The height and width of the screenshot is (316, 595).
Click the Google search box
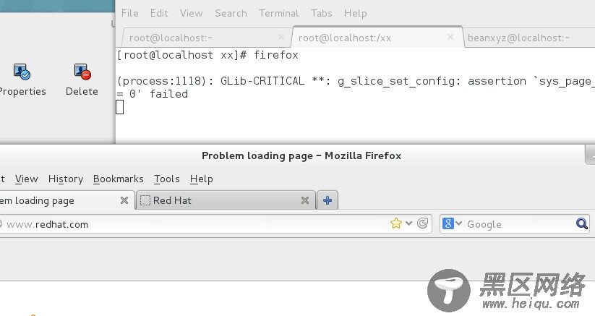coord(519,224)
